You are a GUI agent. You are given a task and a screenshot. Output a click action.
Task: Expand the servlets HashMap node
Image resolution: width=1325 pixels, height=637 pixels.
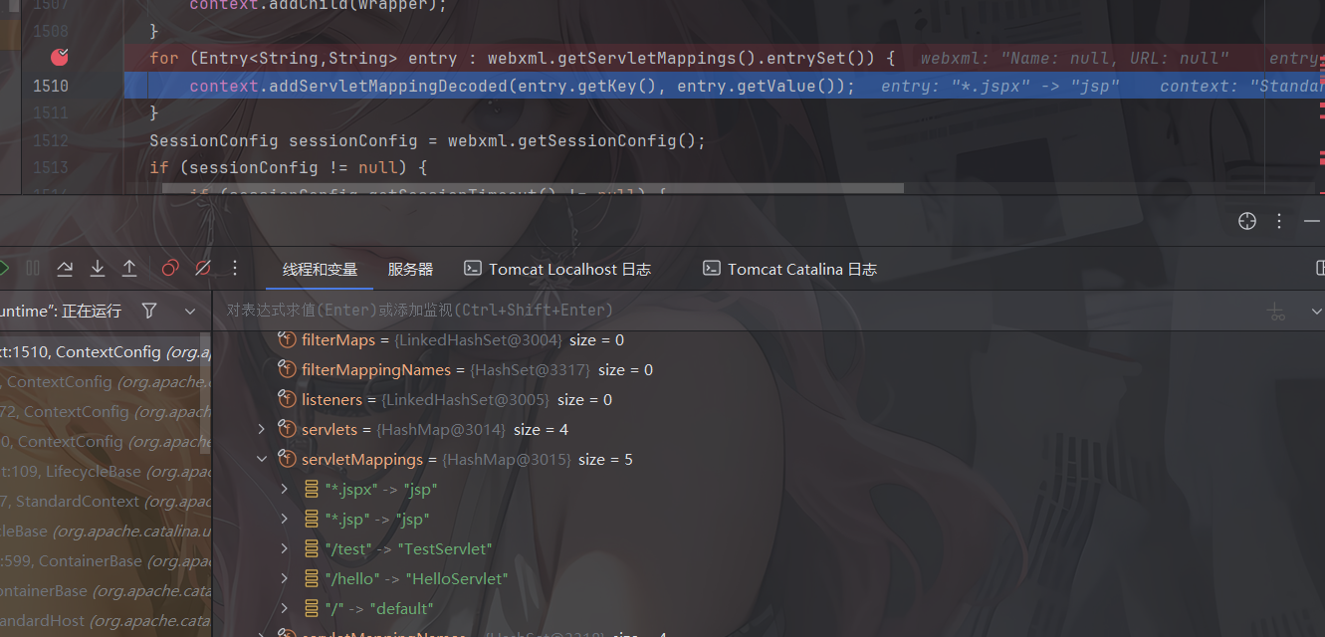click(x=262, y=430)
